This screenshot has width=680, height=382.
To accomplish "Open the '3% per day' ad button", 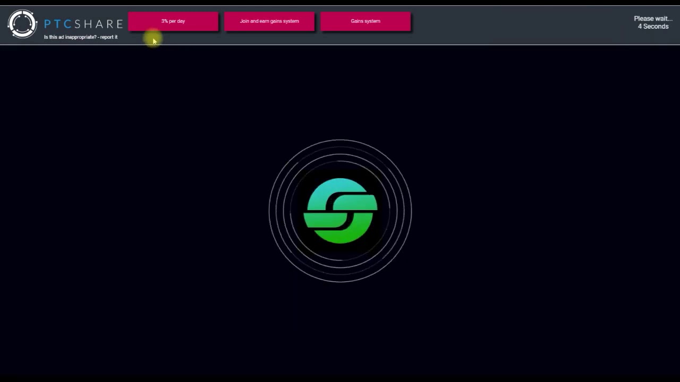I will pos(173,21).
